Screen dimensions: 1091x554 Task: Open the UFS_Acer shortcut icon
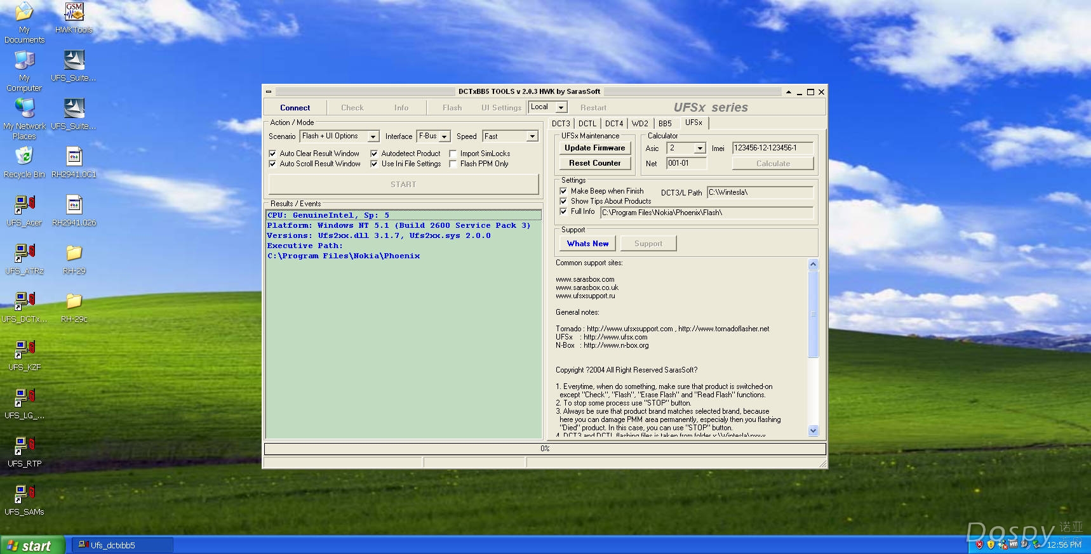24,210
